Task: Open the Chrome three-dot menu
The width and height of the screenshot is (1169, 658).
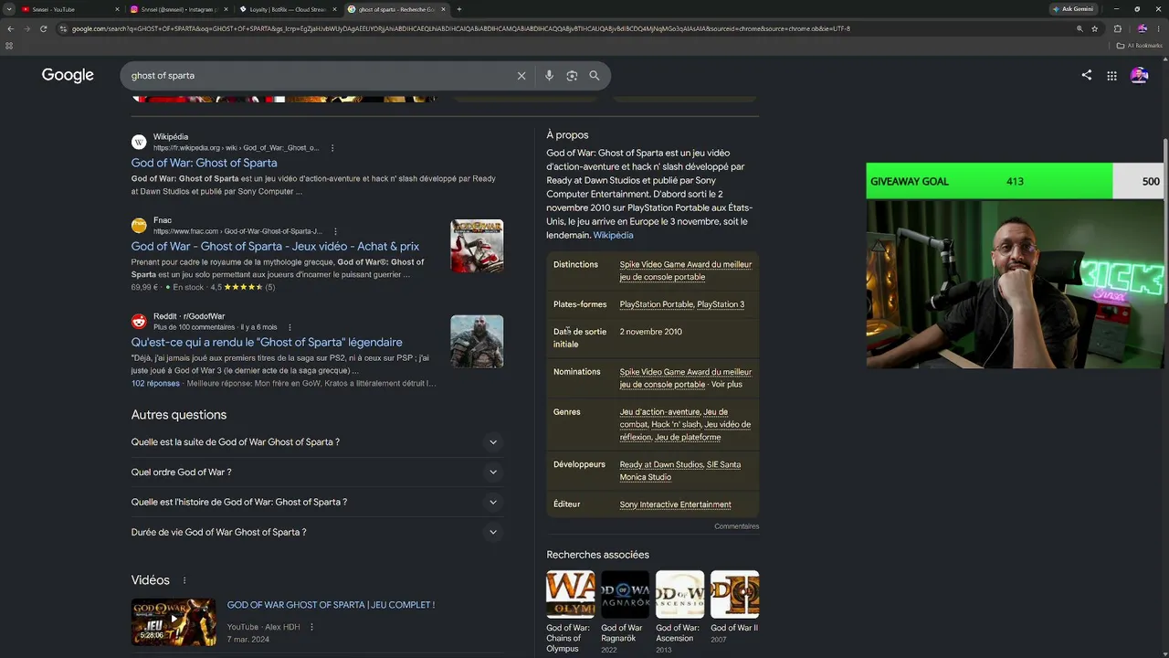Action: pos(1158,28)
